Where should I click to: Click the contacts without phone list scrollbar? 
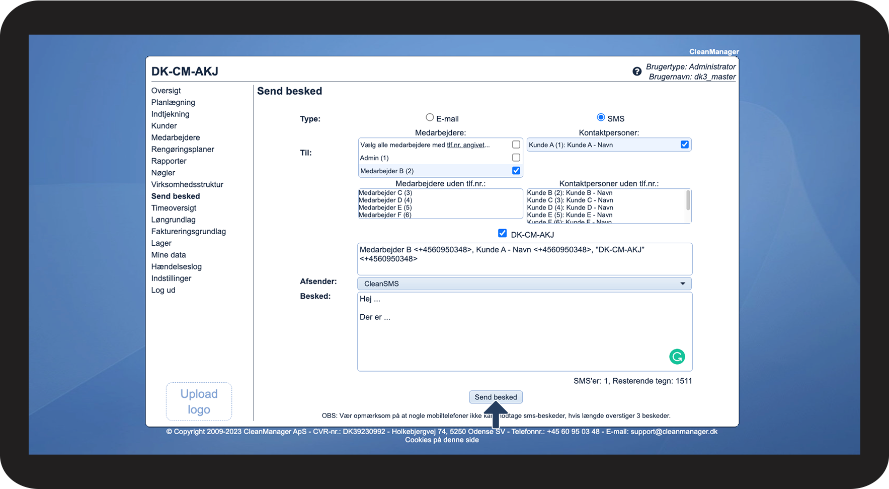pyautogui.click(x=688, y=201)
